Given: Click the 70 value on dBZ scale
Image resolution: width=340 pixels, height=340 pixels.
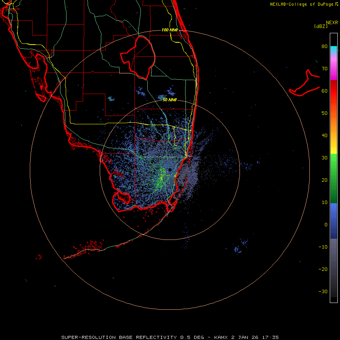Looking at the screenshot, I should (x=325, y=69).
